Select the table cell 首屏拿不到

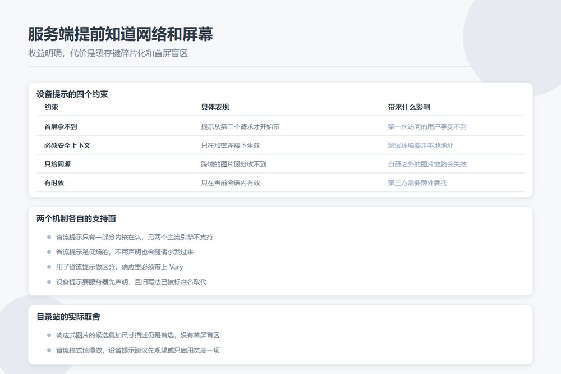(61, 126)
